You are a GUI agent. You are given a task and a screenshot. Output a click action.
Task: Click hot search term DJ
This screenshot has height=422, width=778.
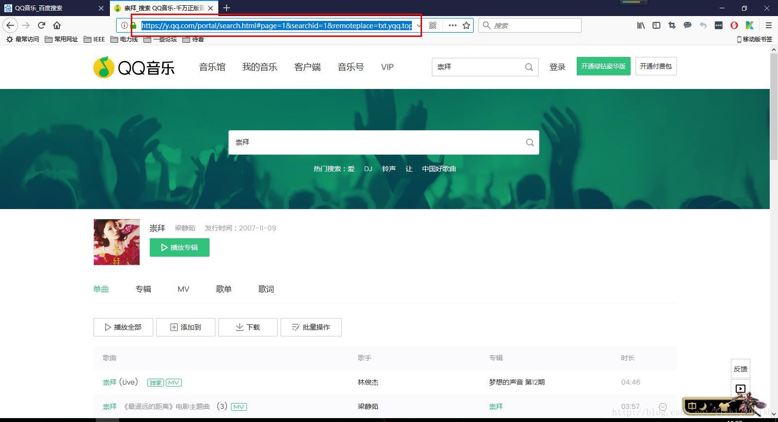coord(368,169)
